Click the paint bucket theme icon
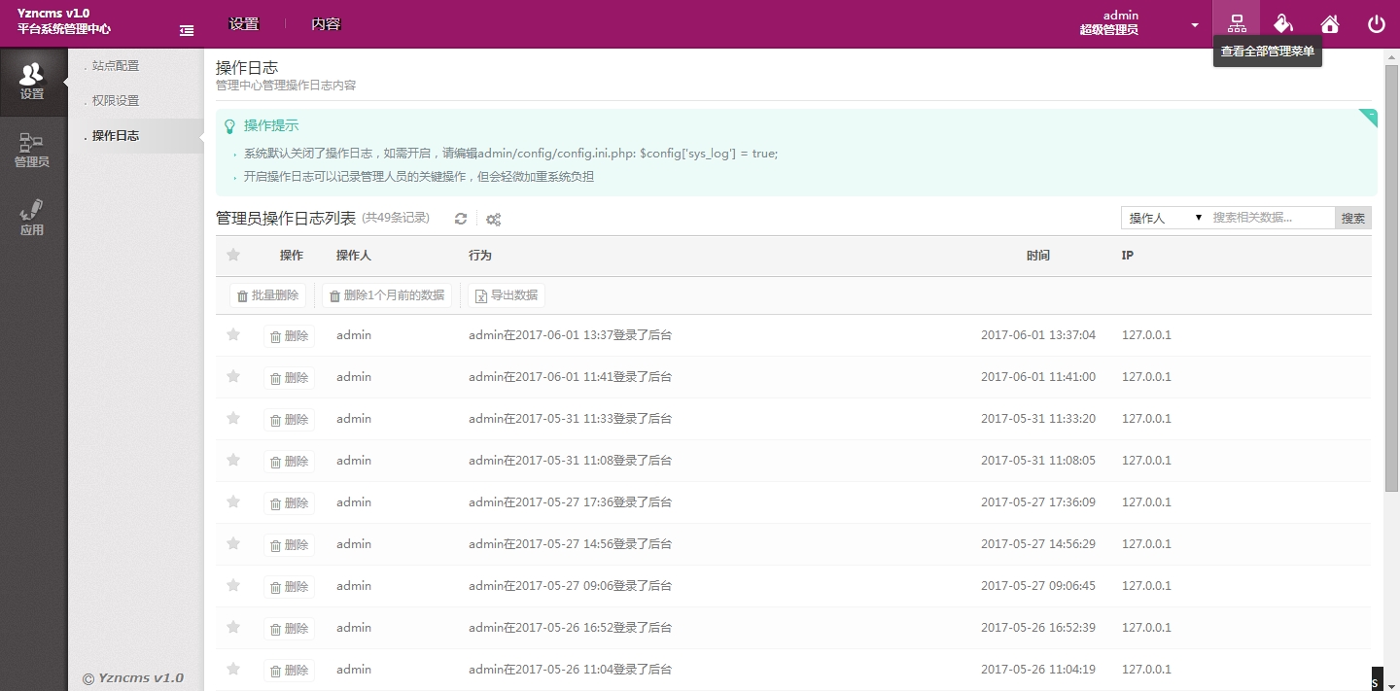This screenshot has width=1400, height=691. [x=1283, y=23]
